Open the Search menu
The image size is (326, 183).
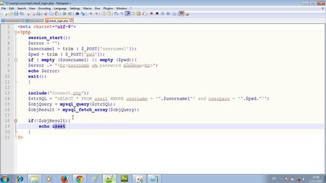click(x=21, y=8)
